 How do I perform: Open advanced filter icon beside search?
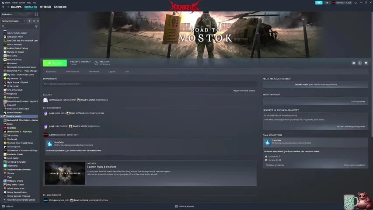[36, 26]
